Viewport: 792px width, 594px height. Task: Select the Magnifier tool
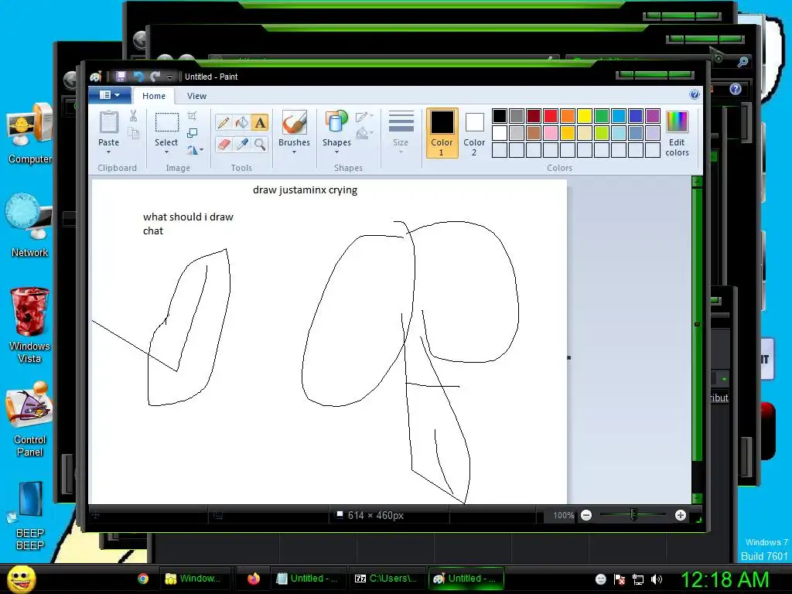point(260,145)
